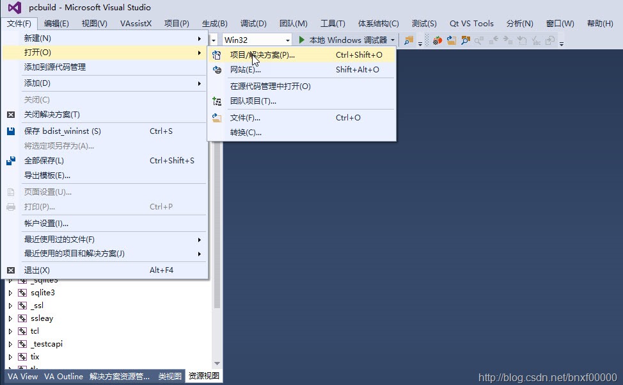
Task: Switch to the 资源视图 tab
Action: pos(204,376)
